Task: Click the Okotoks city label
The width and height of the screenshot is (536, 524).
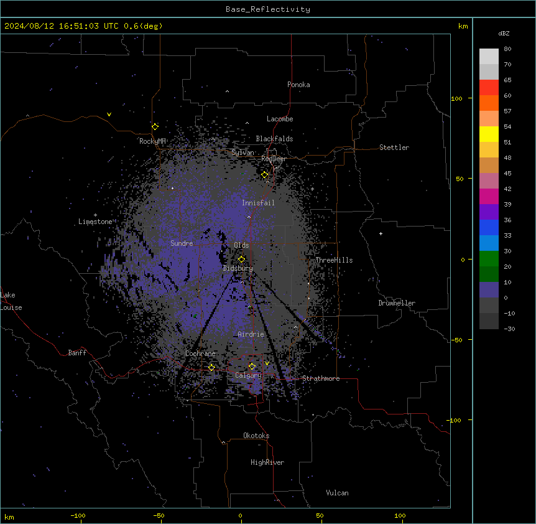Action: click(x=256, y=436)
